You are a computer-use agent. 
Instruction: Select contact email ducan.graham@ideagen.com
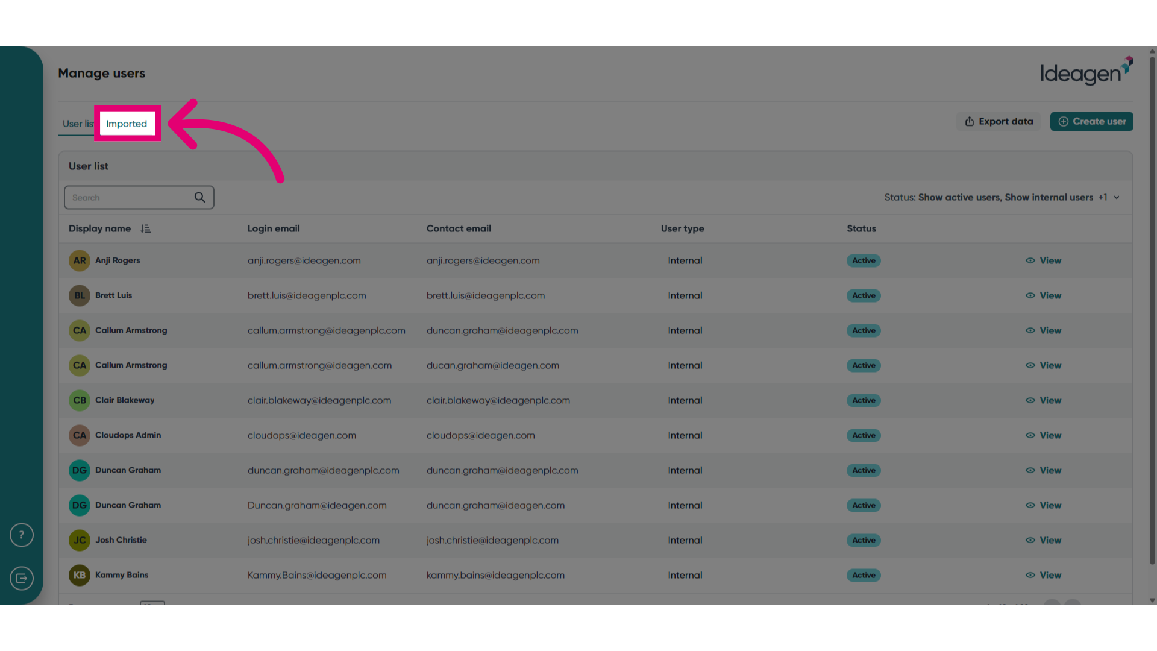(x=492, y=365)
